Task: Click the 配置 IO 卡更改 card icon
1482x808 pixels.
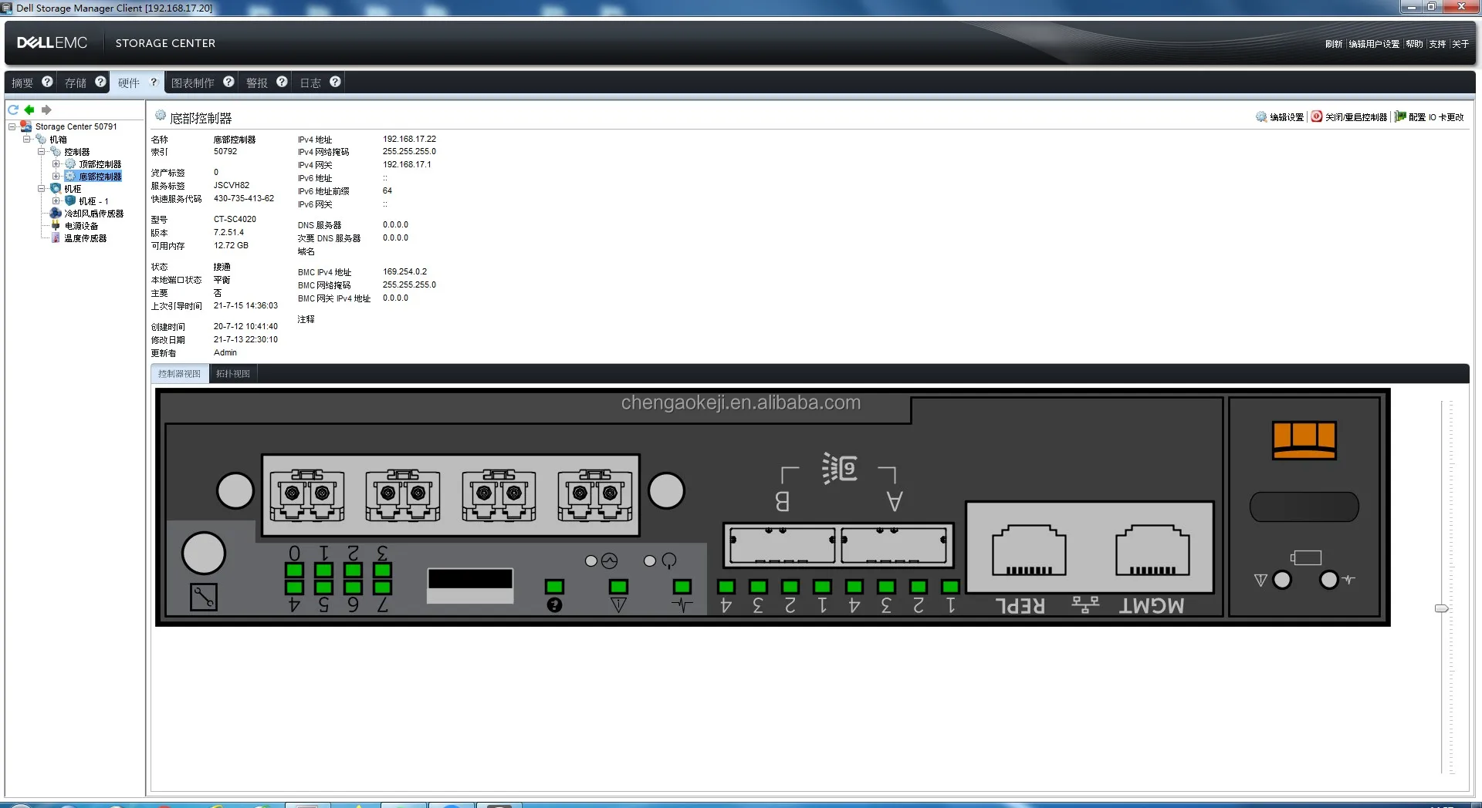Action: coord(1400,116)
